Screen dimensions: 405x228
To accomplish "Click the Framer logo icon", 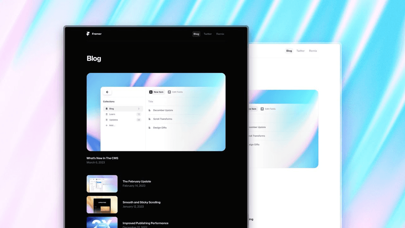I will (x=88, y=34).
